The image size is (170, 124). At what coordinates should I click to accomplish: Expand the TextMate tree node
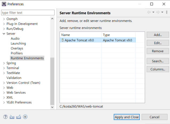pyautogui.click(x=4, y=73)
